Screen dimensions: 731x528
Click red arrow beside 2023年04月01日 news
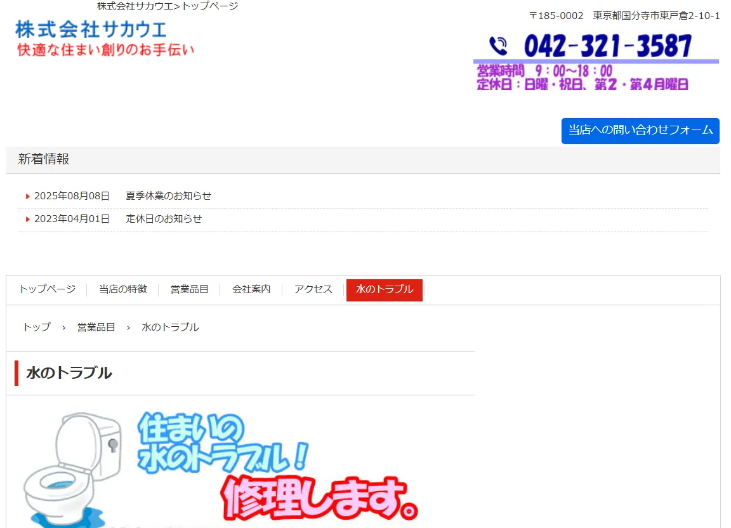point(28,220)
